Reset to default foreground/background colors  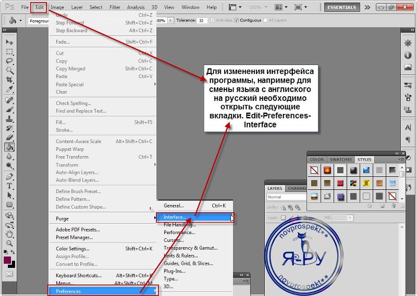click(6, 252)
